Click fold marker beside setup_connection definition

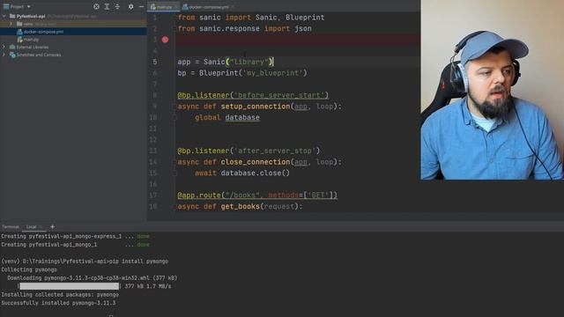click(x=174, y=107)
